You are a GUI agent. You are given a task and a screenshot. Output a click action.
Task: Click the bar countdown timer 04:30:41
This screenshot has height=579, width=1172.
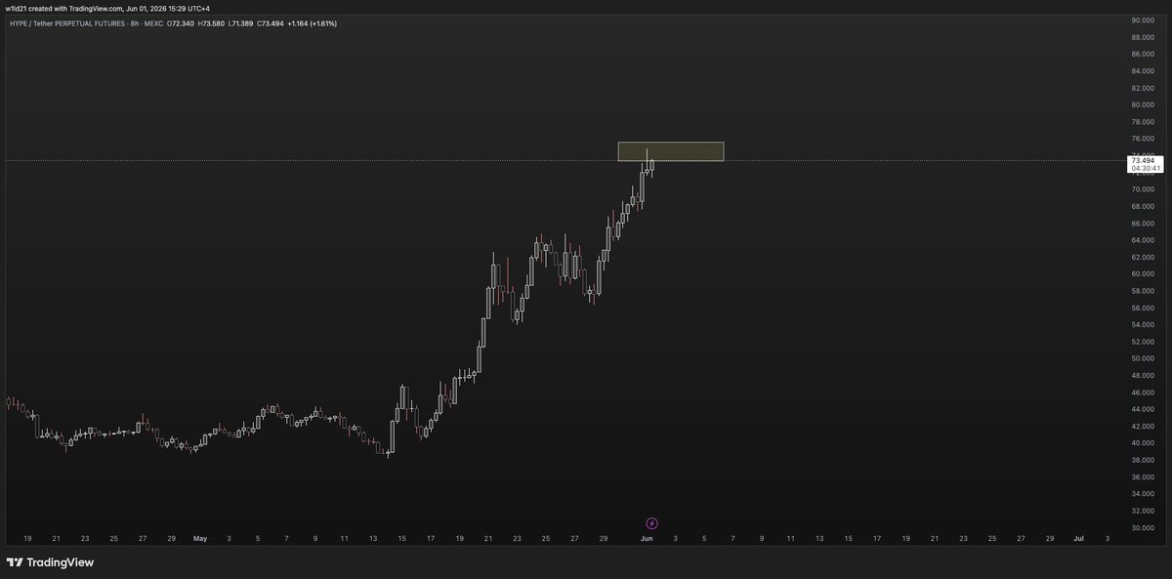[1144, 168]
